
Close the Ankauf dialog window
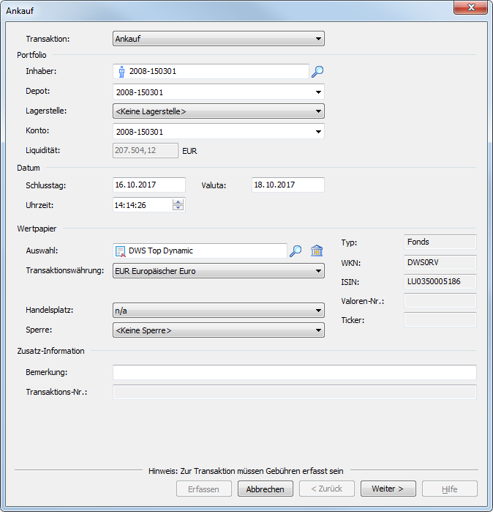pyautogui.click(x=469, y=9)
